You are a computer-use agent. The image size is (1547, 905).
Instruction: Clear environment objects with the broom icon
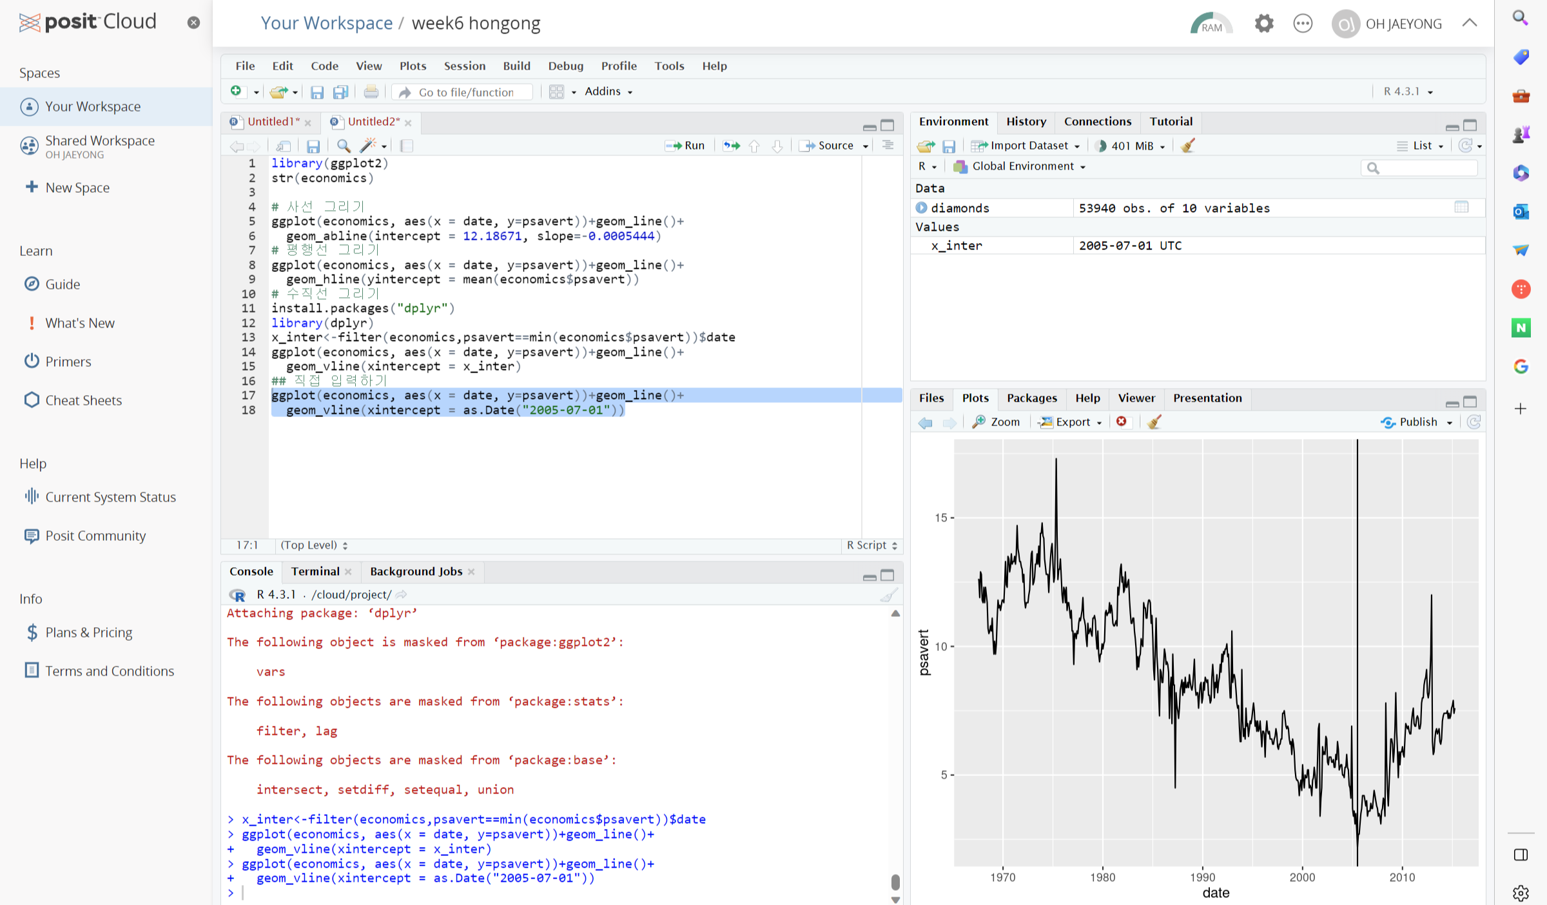coord(1187,146)
